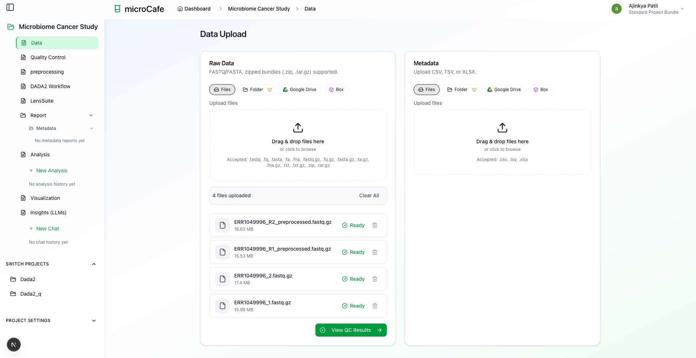Open the Quality Control section in the sidebar
This screenshot has height=358, width=696.
47,57
